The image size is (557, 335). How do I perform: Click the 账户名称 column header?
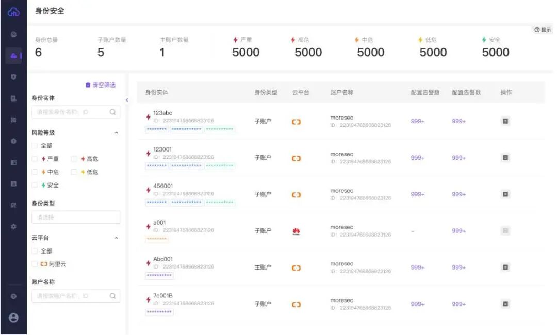pos(342,92)
